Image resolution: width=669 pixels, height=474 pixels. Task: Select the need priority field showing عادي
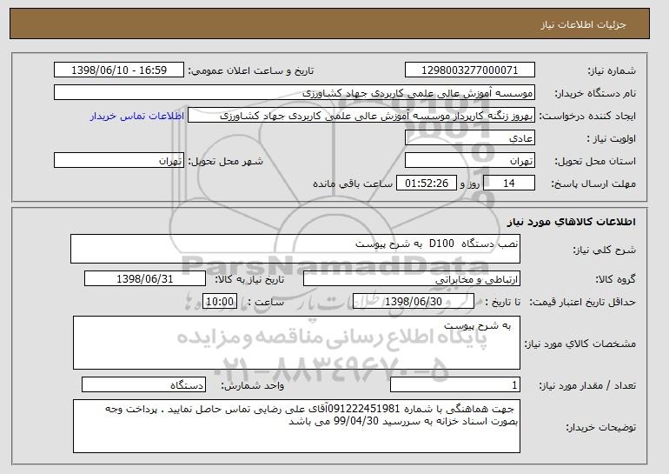470,138
